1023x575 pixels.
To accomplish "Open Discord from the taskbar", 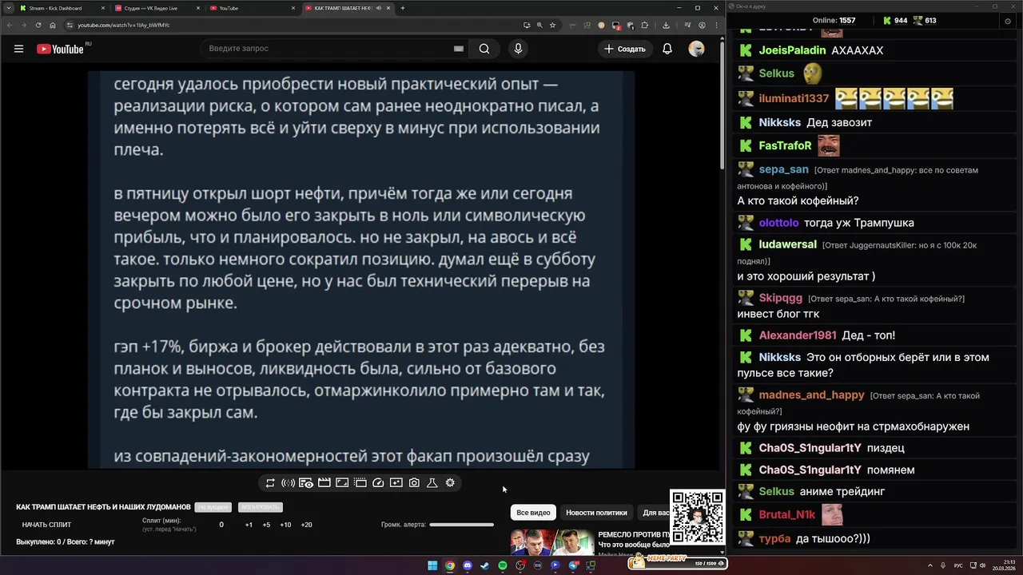I will [x=468, y=565].
